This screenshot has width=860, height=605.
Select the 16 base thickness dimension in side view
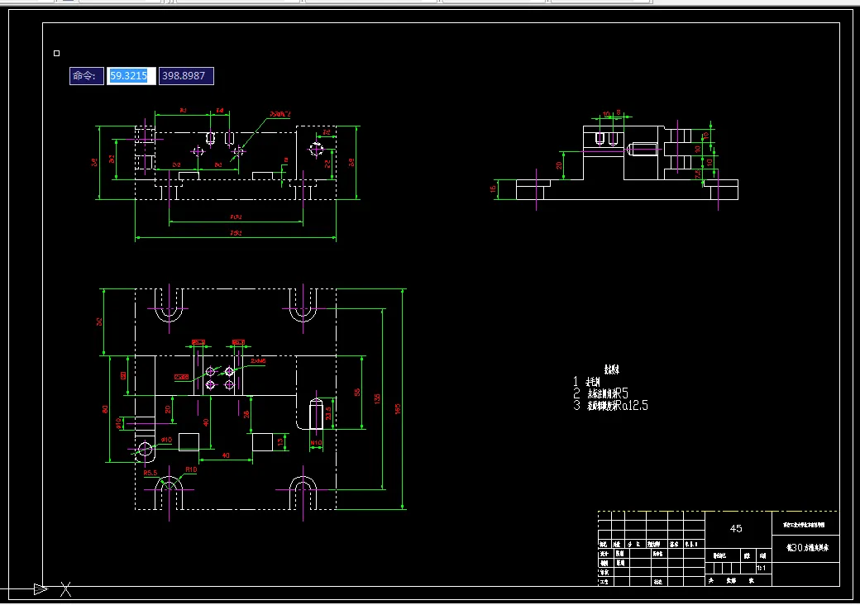click(493, 189)
